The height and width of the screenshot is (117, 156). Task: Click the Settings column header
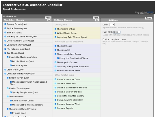[113, 20]
